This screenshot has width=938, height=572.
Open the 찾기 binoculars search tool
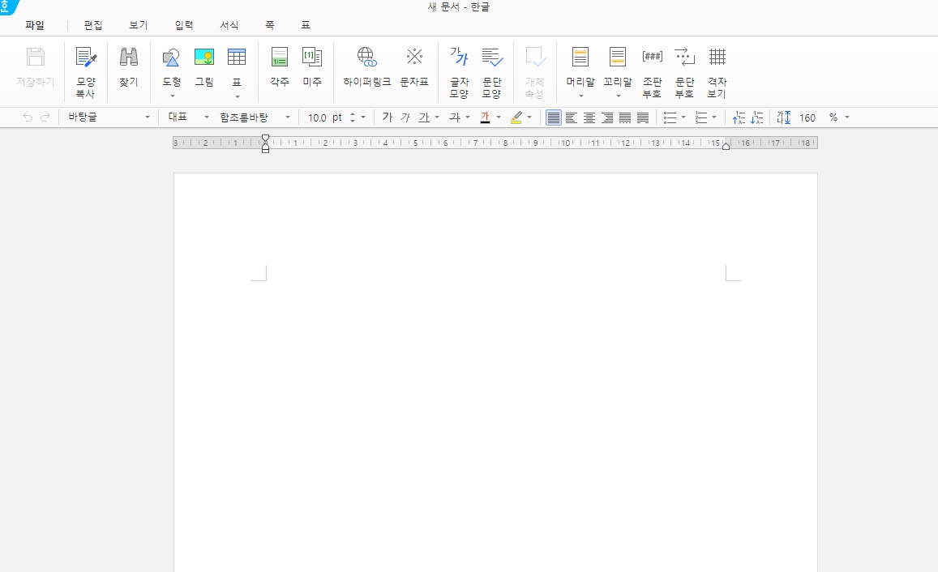click(x=129, y=67)
